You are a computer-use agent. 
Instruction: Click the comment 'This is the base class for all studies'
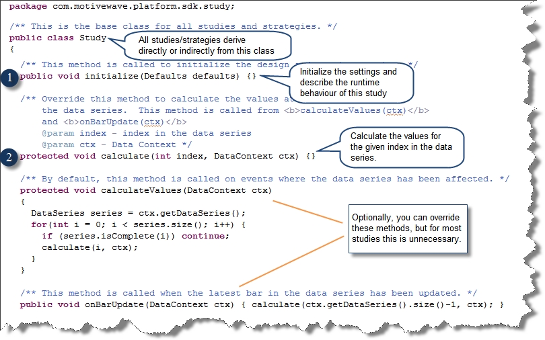[173, 26]
